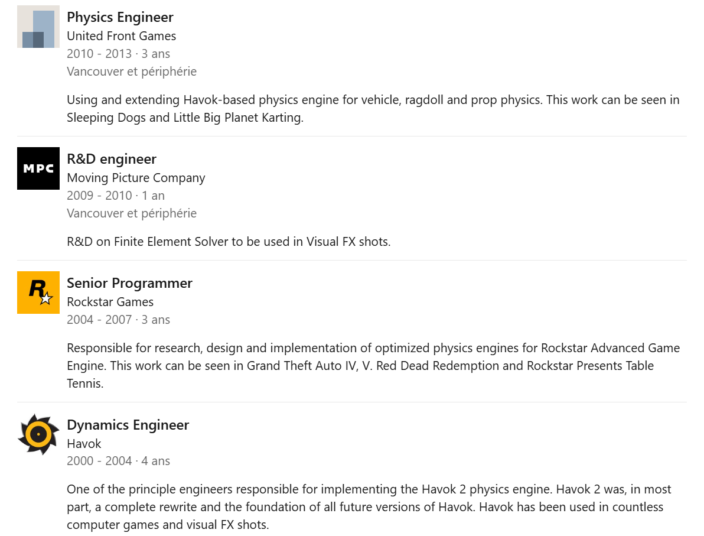Screen dimensions: 704x536
Task: Visit Moving Picture Company name link
Action: click(x=136, y=178)
